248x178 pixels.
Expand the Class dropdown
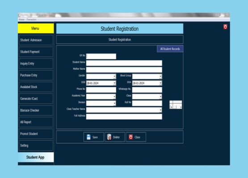160,97
